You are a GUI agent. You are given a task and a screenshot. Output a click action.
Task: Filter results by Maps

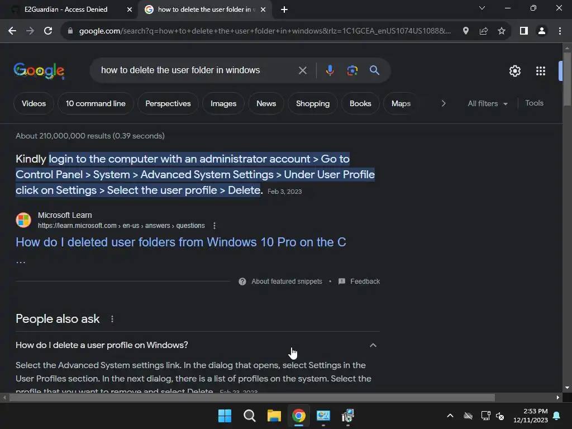click(401, 103)
